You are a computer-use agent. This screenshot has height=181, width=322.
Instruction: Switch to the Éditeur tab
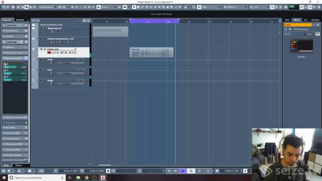pos(19,165)
